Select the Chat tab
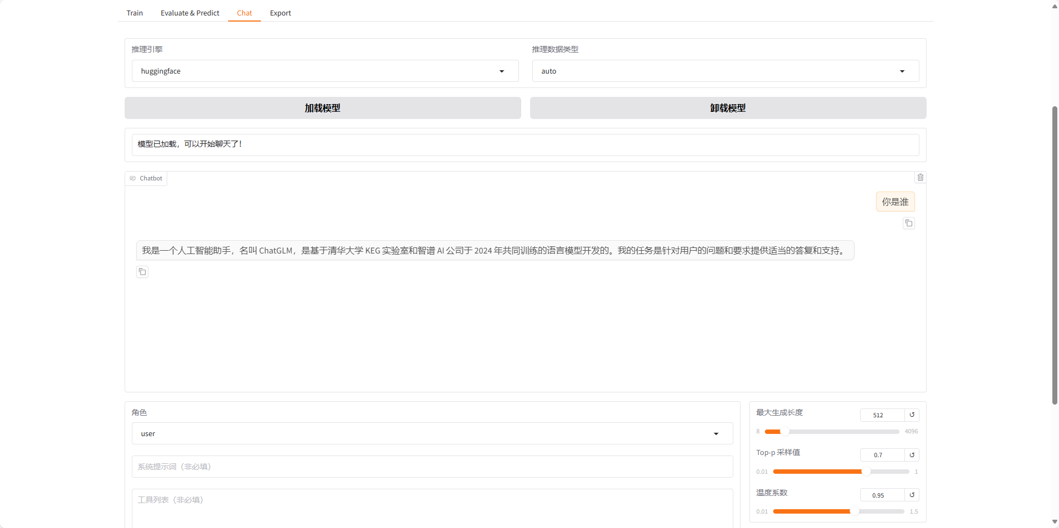Viewport: 1059px width, 528px height. (x=244, y=13)
